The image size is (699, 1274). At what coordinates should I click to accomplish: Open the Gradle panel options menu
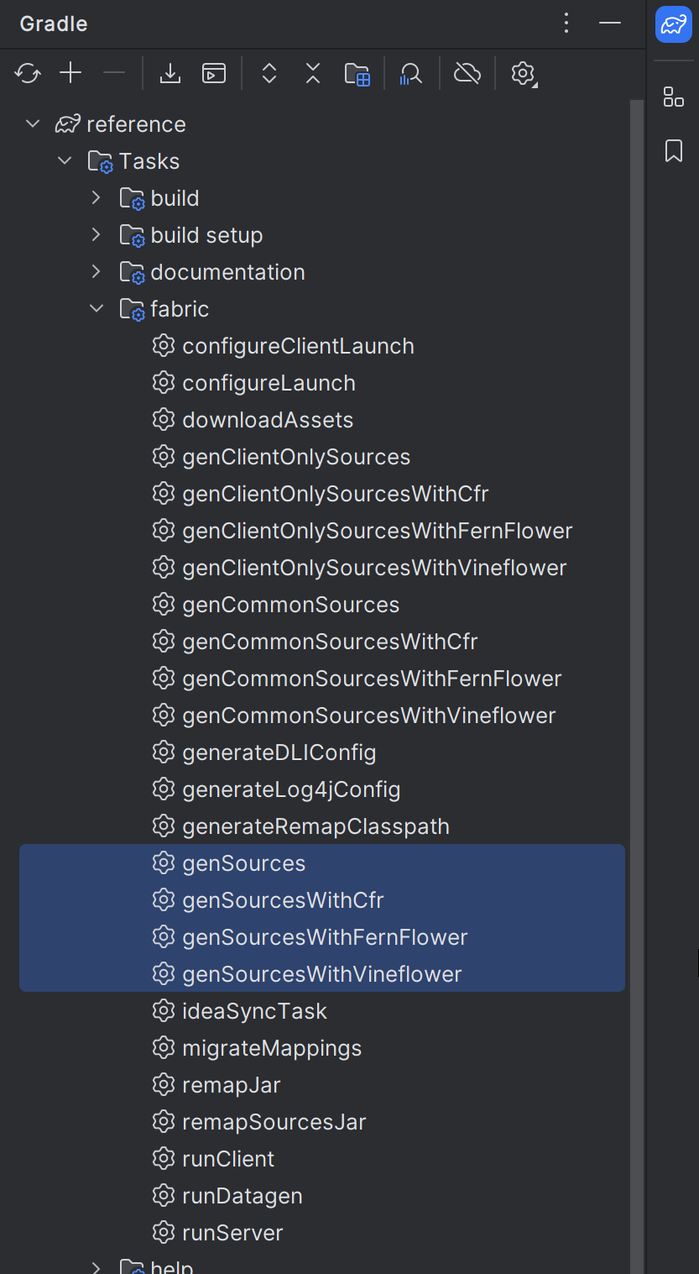pyautogui.click(x=566, y=24)
